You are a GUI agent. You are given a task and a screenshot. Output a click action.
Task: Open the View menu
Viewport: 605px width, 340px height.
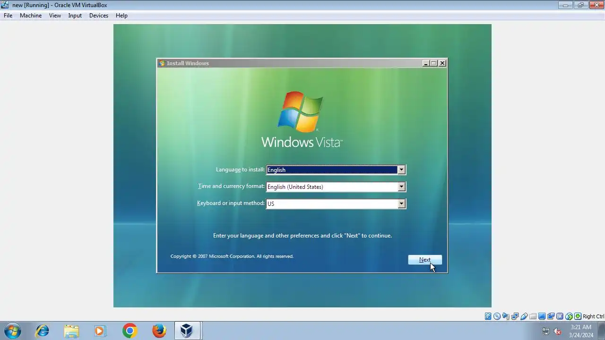tap(55, 16)
